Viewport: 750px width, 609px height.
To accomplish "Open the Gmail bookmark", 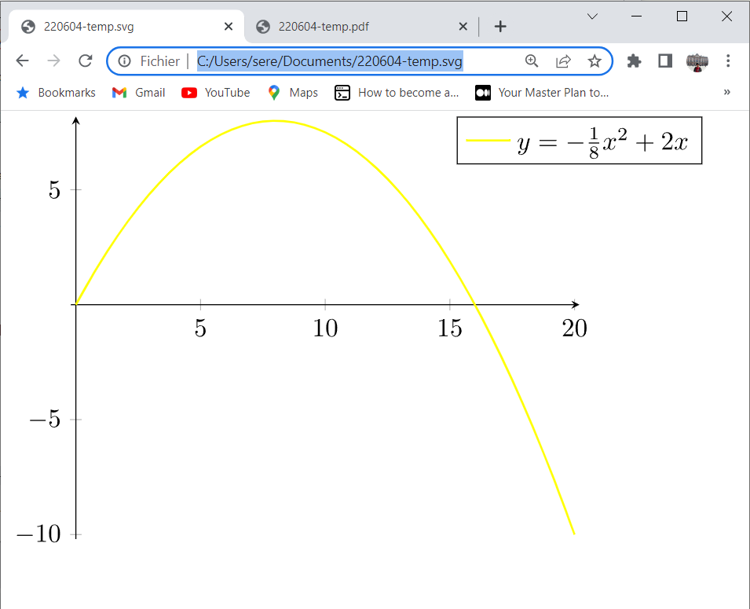I will (x=139, y=93).
